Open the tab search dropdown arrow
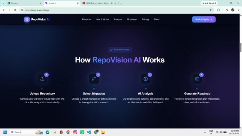Image resolution: width=242 pixels, height=136 pixels. click(x=3, y=3)
